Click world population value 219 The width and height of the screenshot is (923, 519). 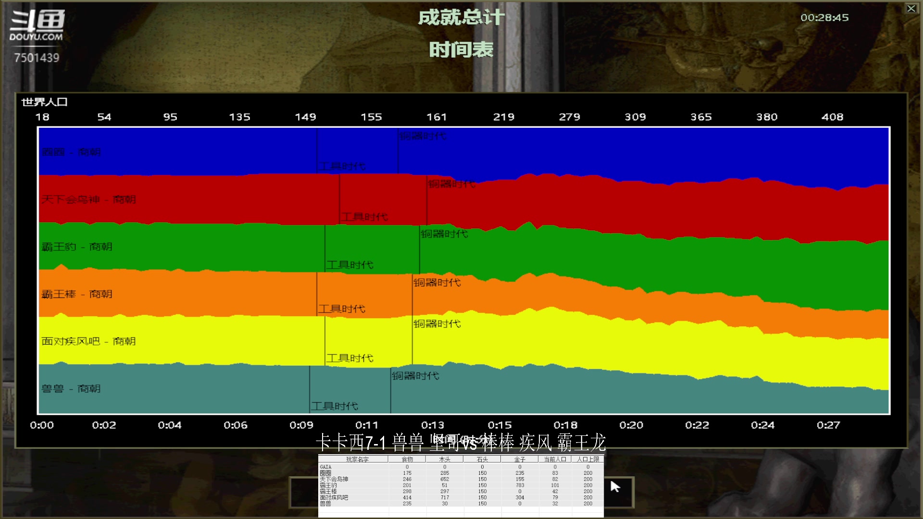click(504, 117)
